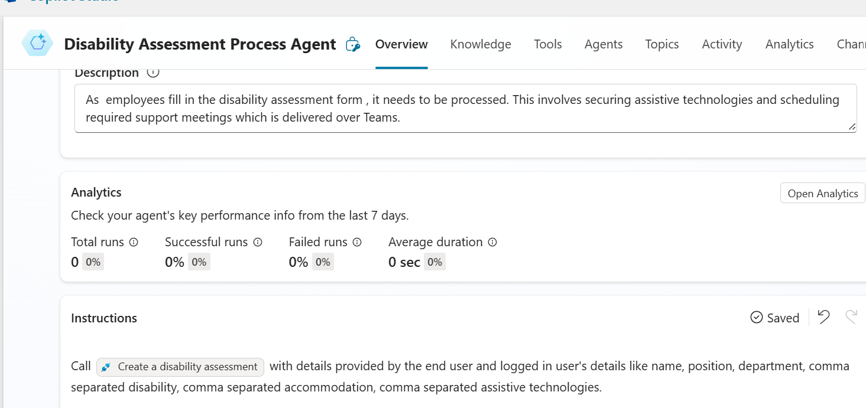Image resolution: width=866 pixels, height=408 pixels.
Task: Click the Successful runs info icon
Action: pyautogui.click(x=258, y=242)
